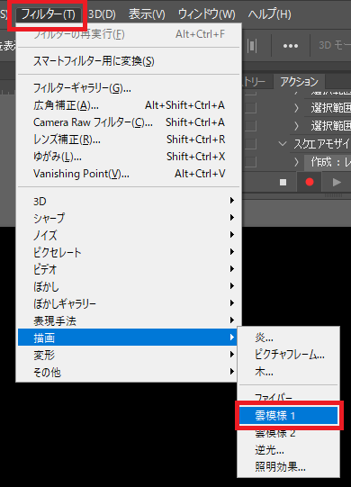This screenshot has height=487, width=351.
Task: Apply the 雲模様 2 filter
Action: [x=289, y=433]
